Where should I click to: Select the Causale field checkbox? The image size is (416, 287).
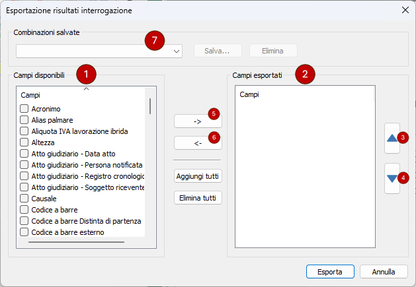[x=24, y=199]
